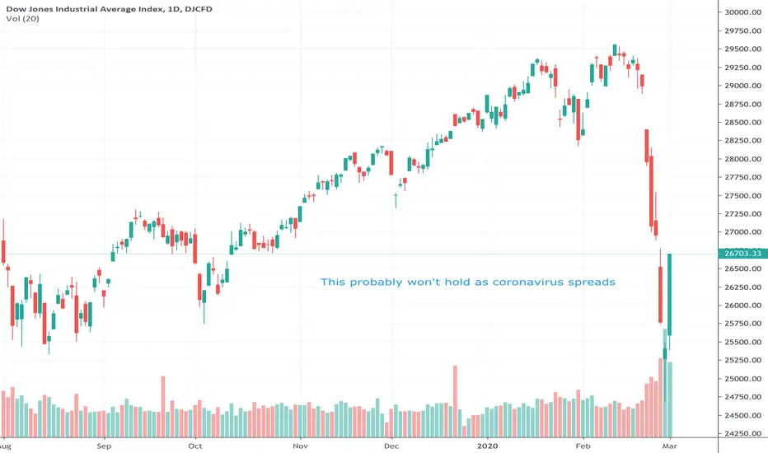Select the Mar label on time axis
Screen dimensions: 768x453
670,446
